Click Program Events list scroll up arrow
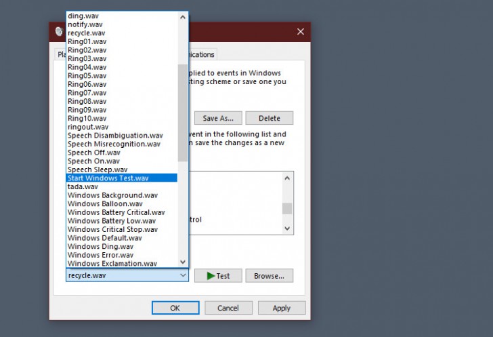The height and width of the screenshot is (337, 493). point(287,178)
